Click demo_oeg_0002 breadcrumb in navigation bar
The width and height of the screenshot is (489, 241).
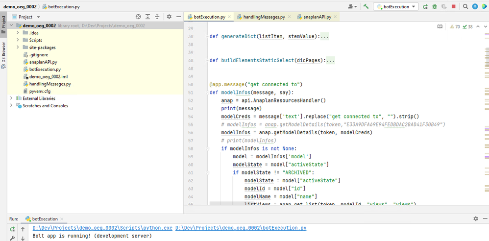point(20,6)
